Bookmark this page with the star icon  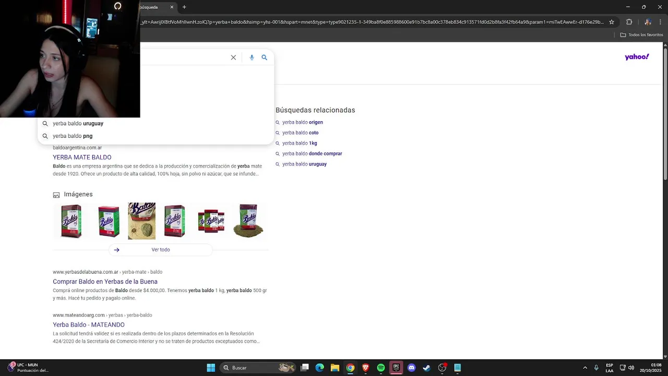coord(612,22)
